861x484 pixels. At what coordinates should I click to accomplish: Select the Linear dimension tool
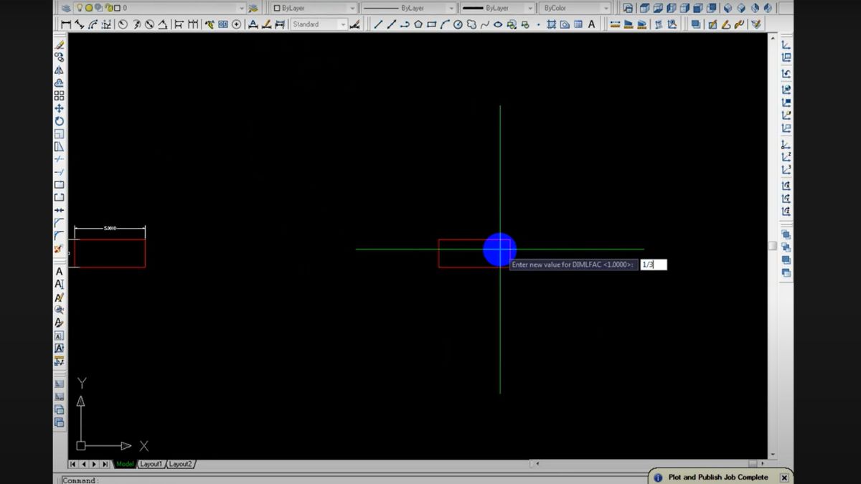(x=66, y=24)
